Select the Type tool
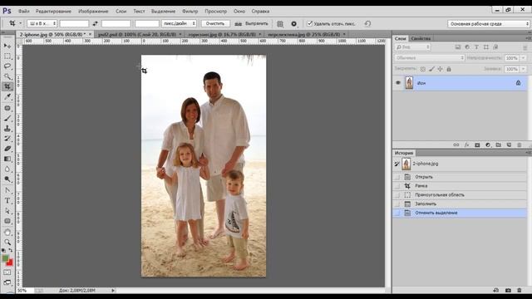This screenshot has height=299, width=532. pyautogui.click(x=7, y=201)
